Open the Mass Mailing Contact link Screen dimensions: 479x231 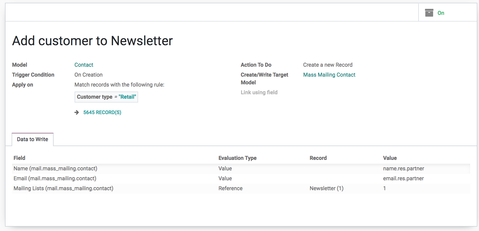(x=329, y=75)
